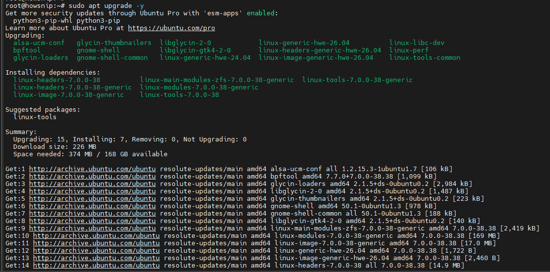Open the archive URL on the Get:3 line
Viewport: 550px width, 272px height.
[x=92, y=183]
